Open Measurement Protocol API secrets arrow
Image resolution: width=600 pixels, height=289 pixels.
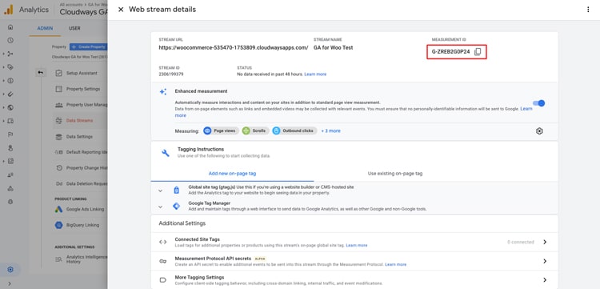[545, 261]
